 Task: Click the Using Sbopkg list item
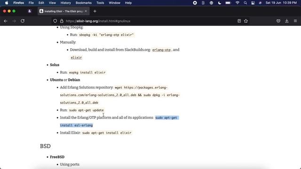click(x=71, y=27)
